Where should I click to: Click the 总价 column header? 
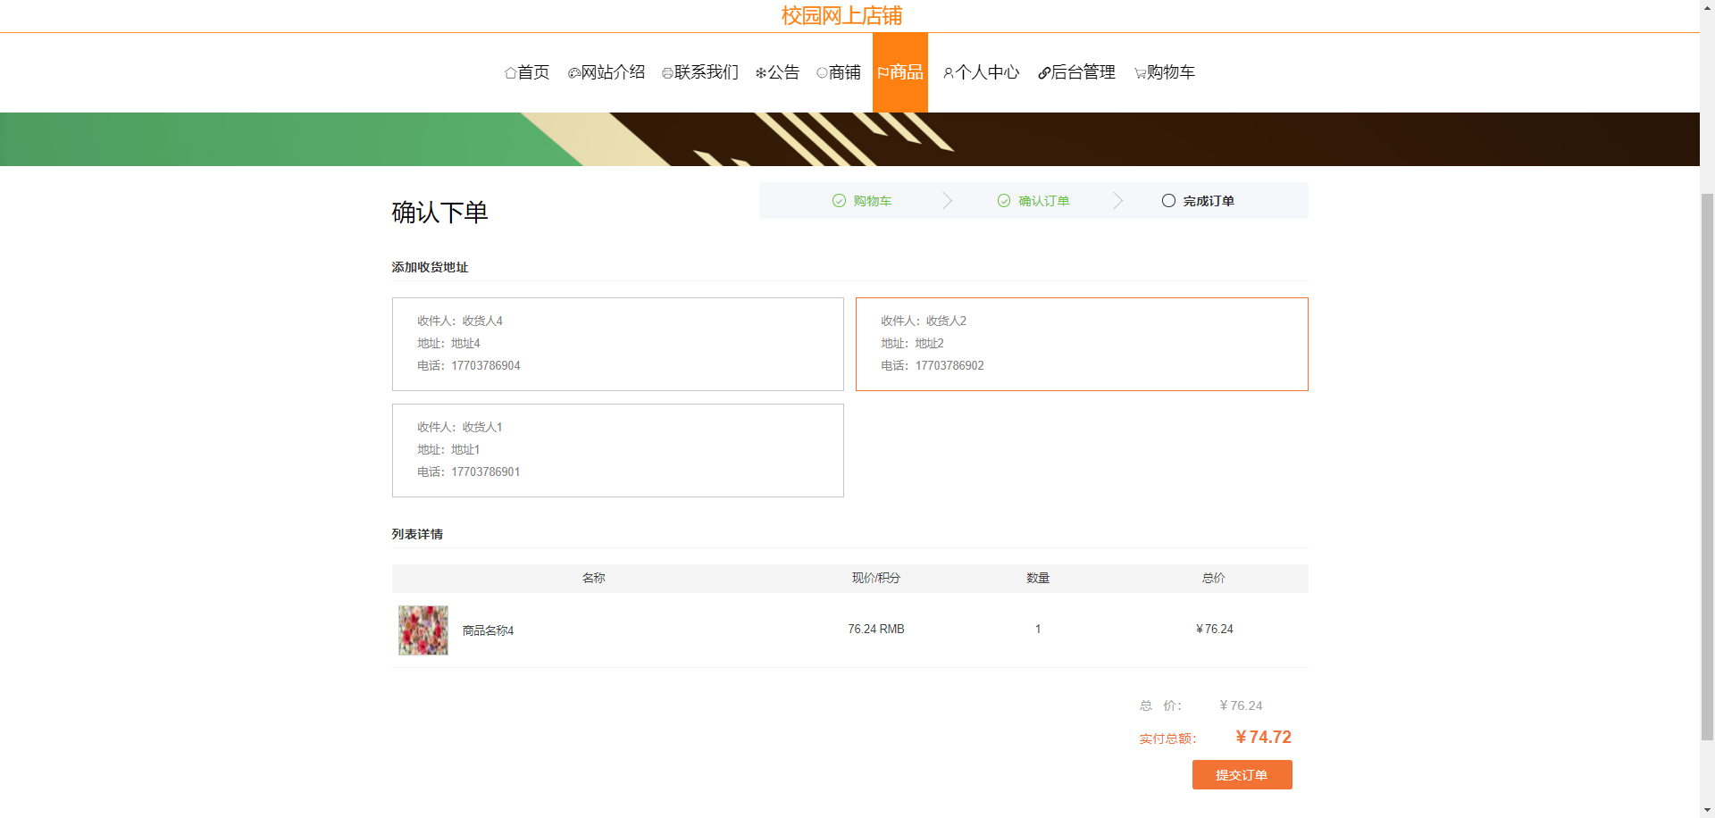pyautogui.click(x=1214, y=579)
